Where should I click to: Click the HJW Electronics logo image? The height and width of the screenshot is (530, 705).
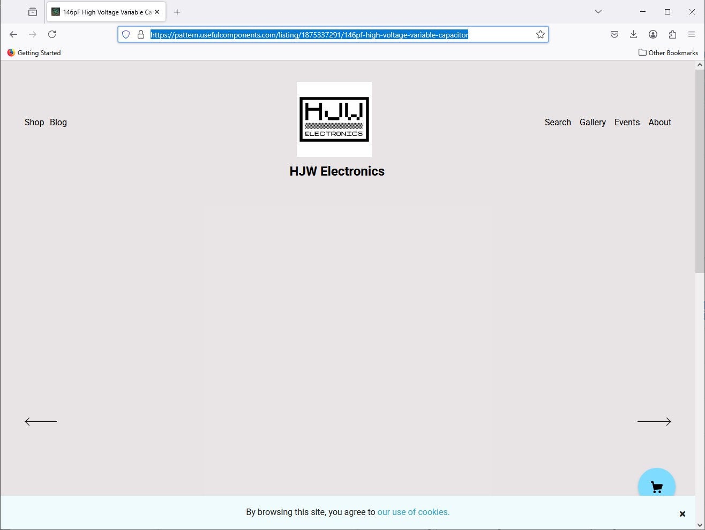tap(334, 119)
